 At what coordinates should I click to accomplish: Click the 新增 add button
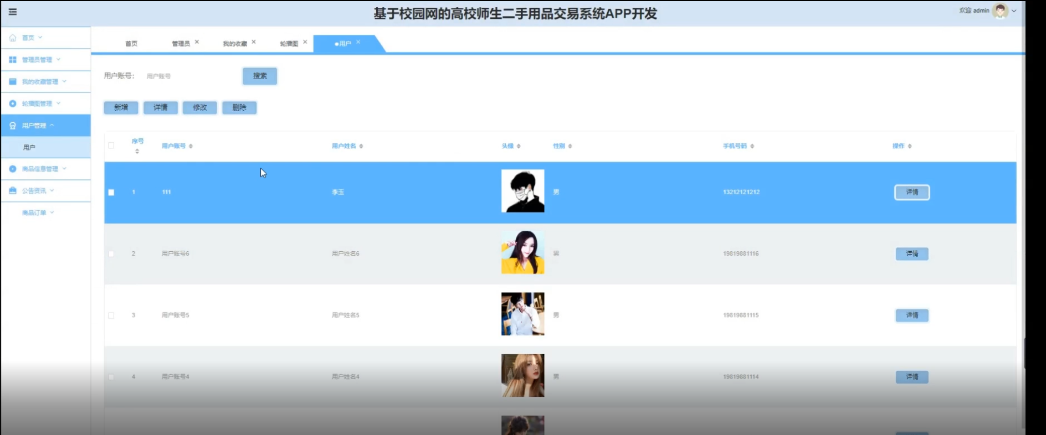pos(121,107)
